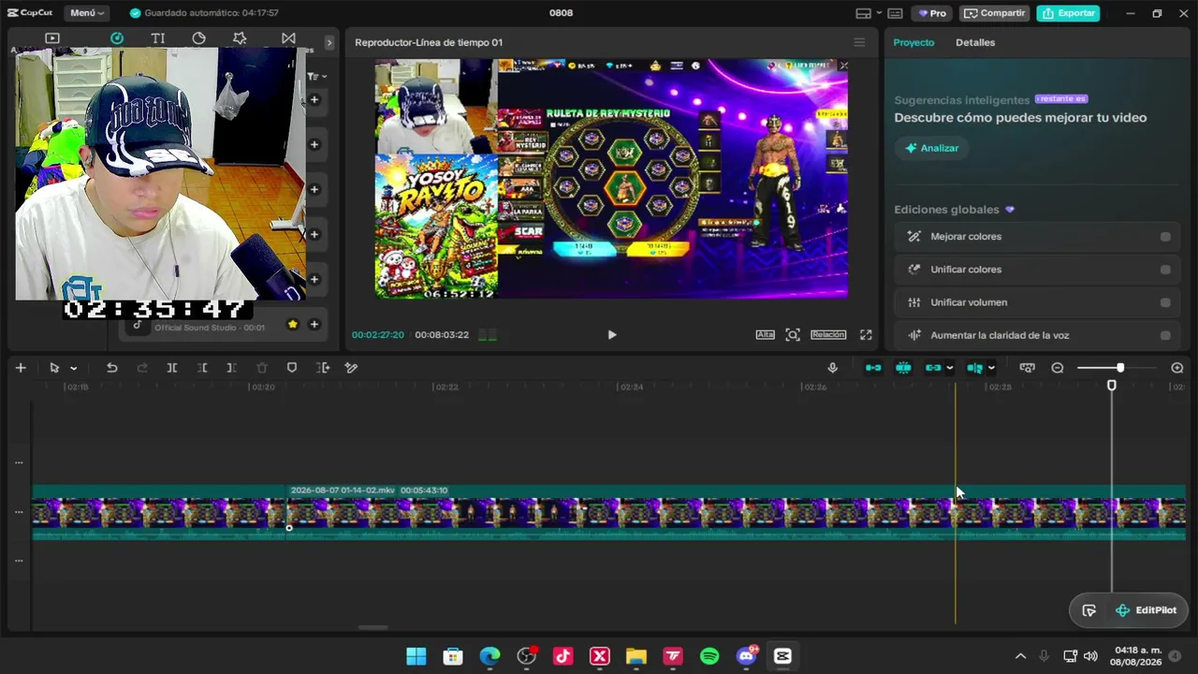Click the Analizar button
Image resolution: width=1198 pixels, height=674 pixels.
[931, 148]
